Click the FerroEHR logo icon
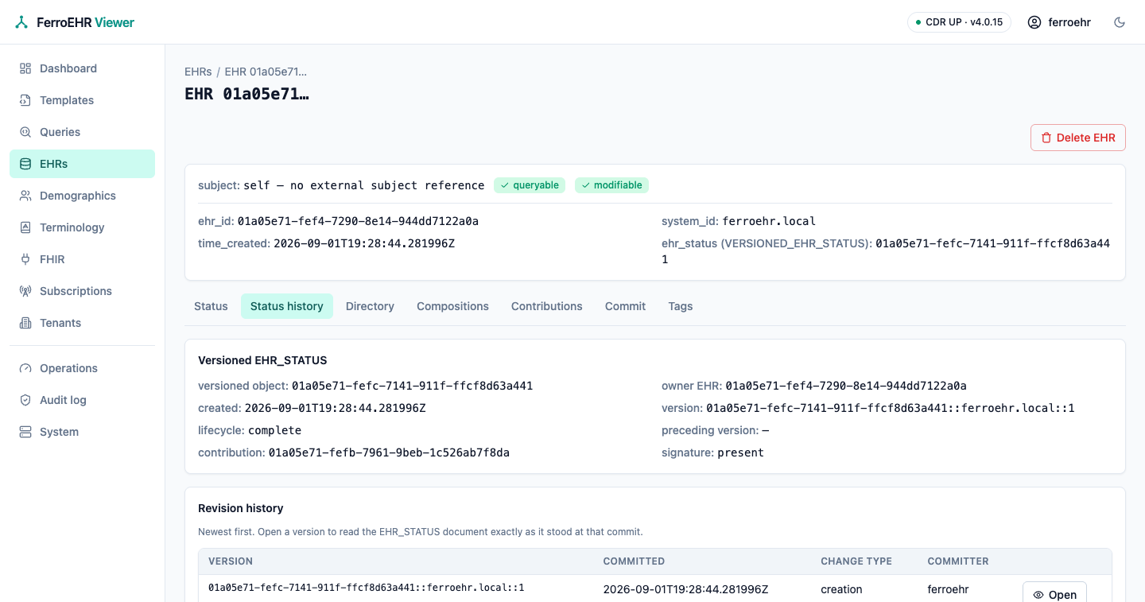 pos(21,22)
